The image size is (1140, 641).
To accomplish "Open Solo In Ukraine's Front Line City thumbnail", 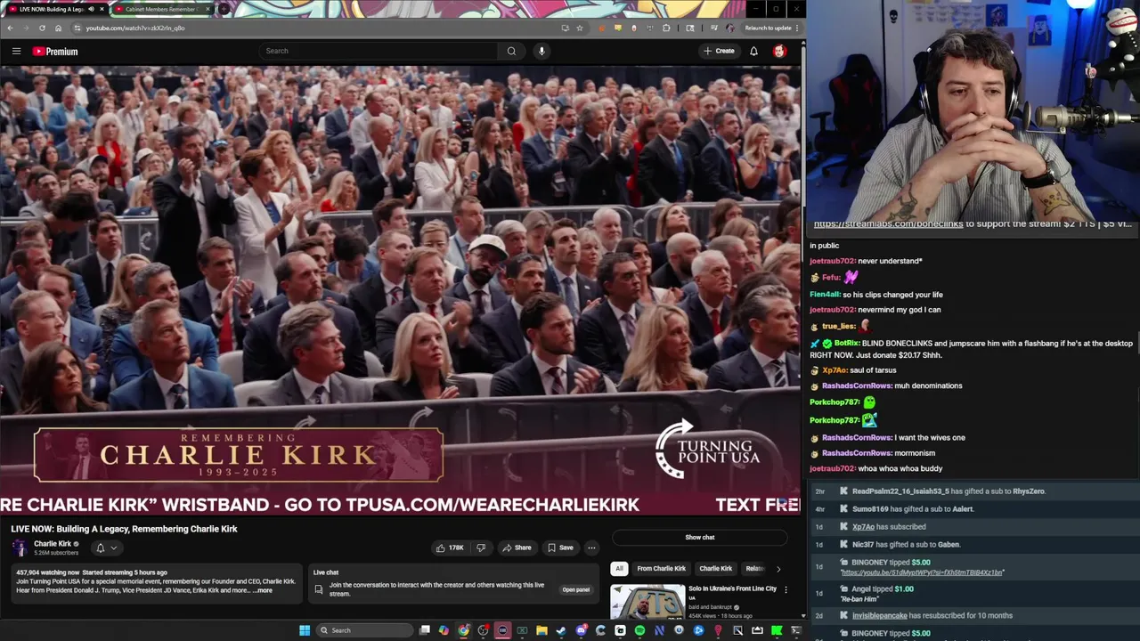I will [647, 602].
